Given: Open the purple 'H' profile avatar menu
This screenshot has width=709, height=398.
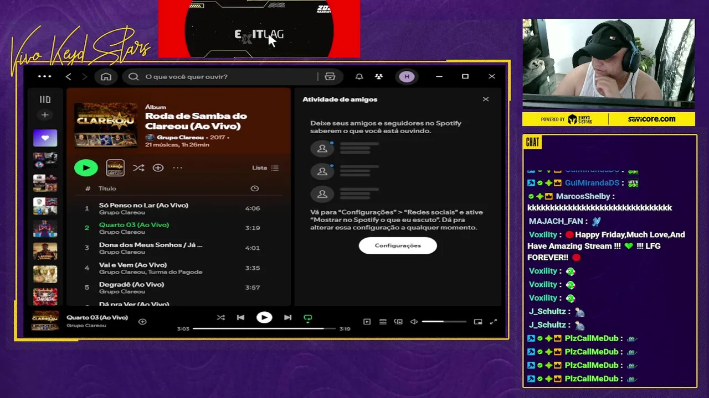Looking at the screenshot, I should click(x=407, y=76).
